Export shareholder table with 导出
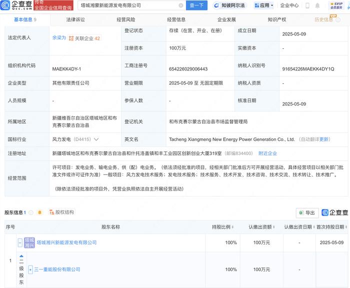This screenshot has height=288, width=350. pyautogui.click(x=307, y=213)
